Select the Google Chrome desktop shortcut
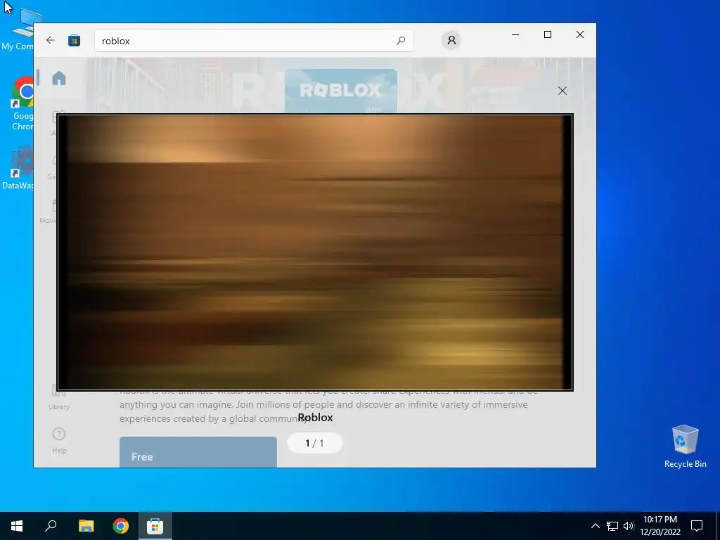The height and width of the screenshot is (540, 720). click(22, 103)
